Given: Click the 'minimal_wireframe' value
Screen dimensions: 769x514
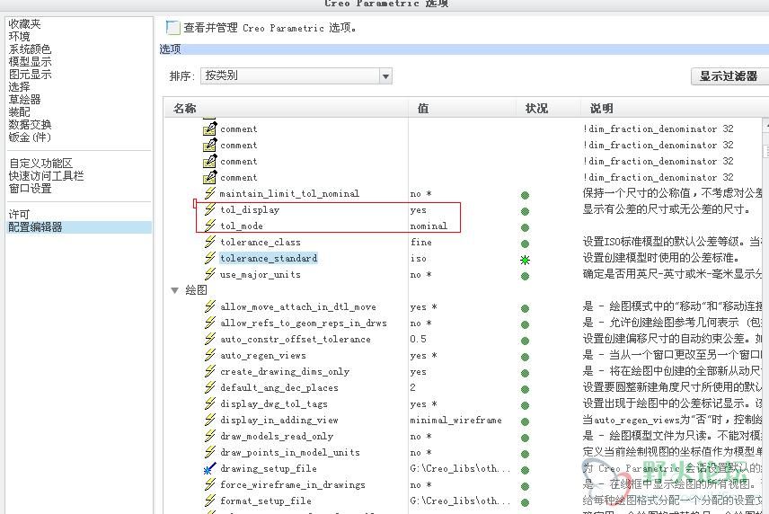Looking at the screenshot, I should tap(455, 421).
